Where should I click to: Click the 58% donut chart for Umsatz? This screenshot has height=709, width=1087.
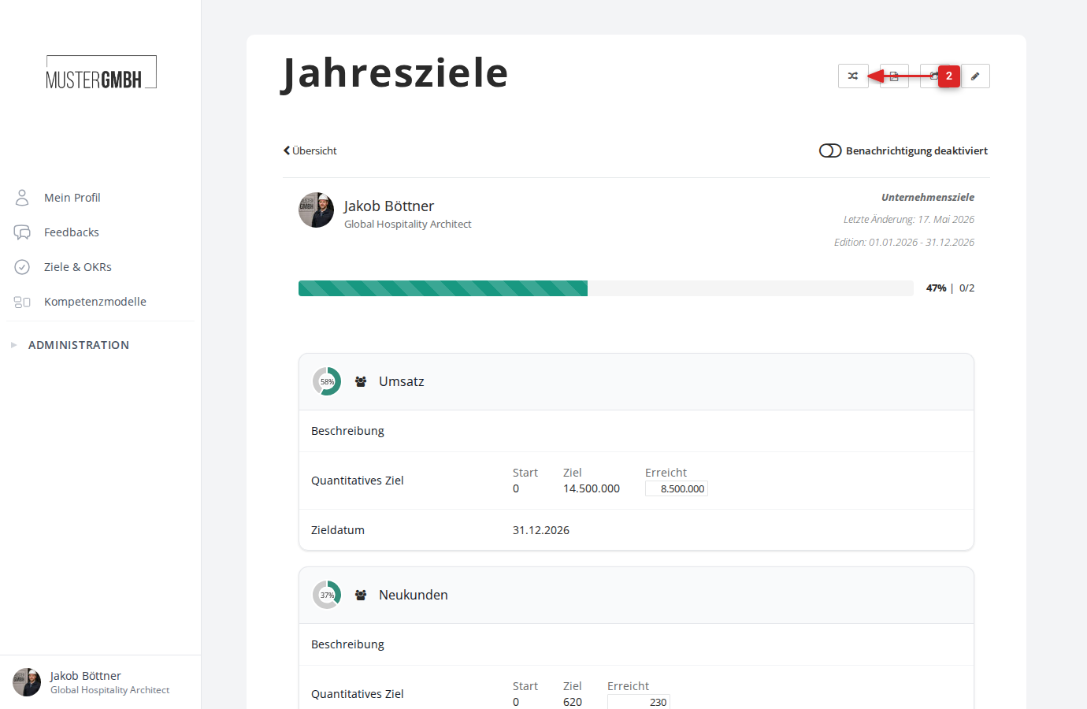pyautogui.click(x=327, y=381)
